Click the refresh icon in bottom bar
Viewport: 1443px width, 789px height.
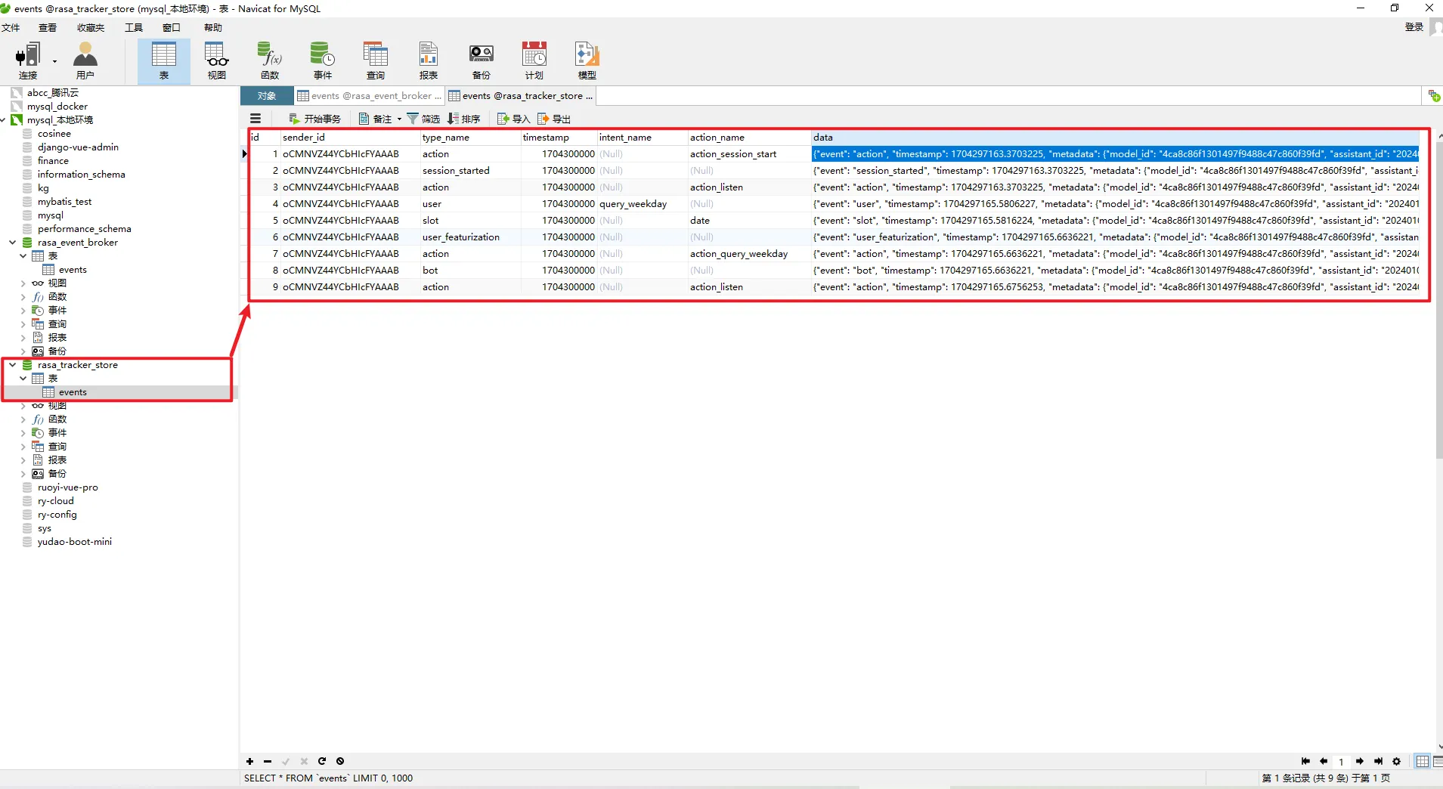tap(322, 761)
